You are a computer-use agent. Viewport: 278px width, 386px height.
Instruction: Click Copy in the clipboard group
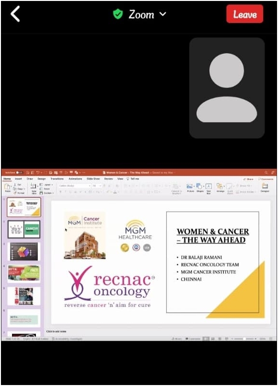19,189
